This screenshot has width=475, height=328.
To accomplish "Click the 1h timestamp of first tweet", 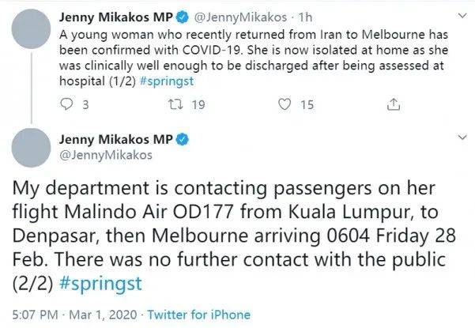I will pos(305,17).
